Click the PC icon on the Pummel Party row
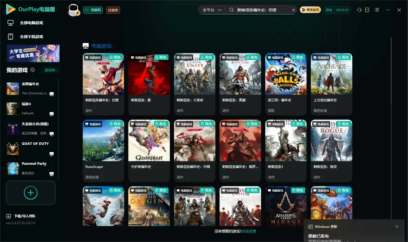Image resolution: width=408 pixels, height=242 pixels. coord(51,174)
